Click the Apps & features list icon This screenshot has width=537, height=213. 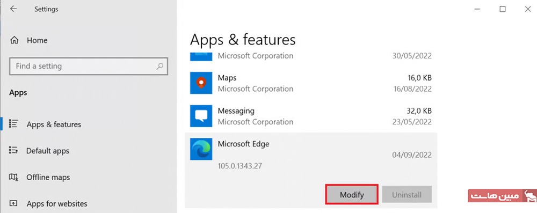pos(13,123)
